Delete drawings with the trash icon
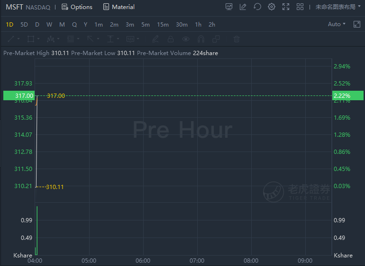 pos(237,39)
